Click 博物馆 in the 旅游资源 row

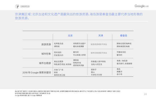coord(57,46)
